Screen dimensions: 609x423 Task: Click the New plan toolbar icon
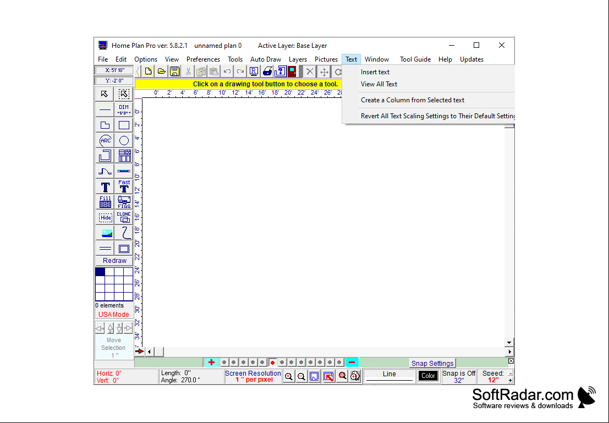148,72
